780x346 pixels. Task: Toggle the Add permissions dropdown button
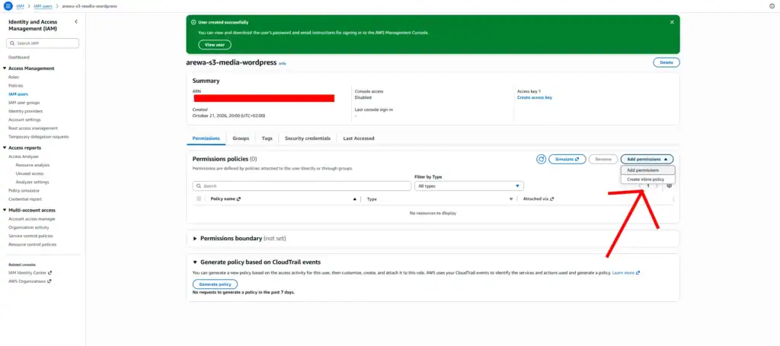647,160
